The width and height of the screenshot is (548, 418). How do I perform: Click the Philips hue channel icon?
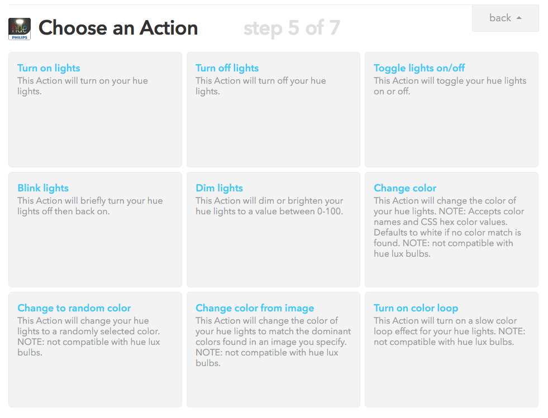tap(20, 29)
